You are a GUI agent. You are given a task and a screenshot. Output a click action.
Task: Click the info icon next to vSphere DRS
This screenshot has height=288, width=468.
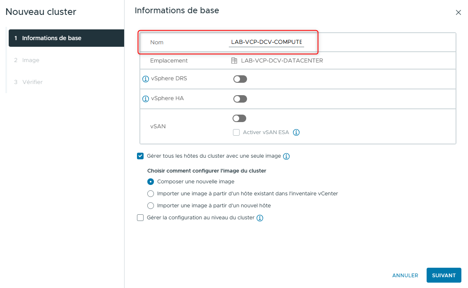click(145, 79)
